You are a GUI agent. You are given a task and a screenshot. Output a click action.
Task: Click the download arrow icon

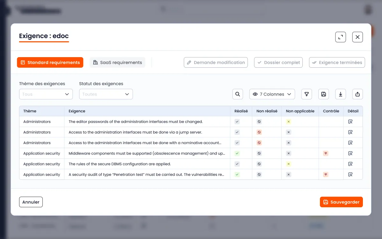(341, 94)
